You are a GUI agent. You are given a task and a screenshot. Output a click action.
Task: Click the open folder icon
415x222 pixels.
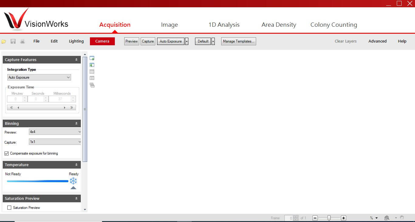4,41
